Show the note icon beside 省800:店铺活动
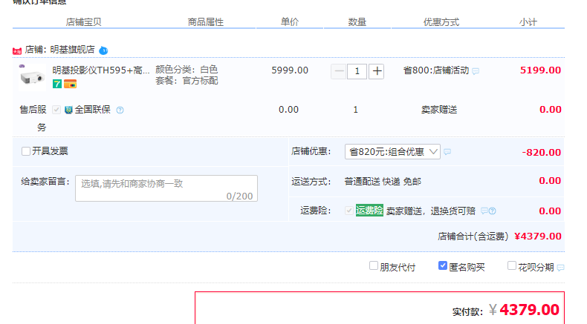The width and height of the screenshot is (587, 324). pyautogui.click(x=476, y=71)
